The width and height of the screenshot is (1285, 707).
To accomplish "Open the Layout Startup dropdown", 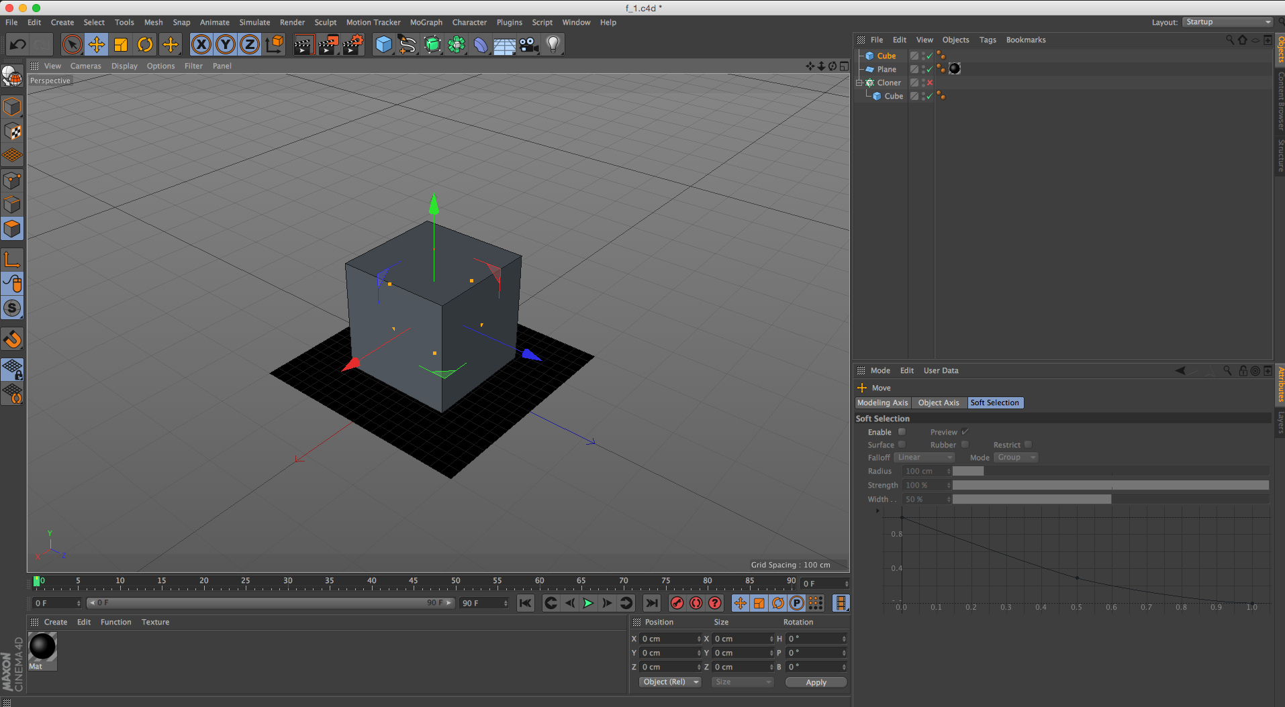I will click(x=1227, y=22).
